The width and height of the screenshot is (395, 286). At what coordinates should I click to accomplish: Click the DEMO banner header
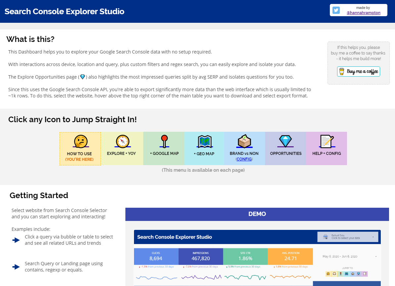pos(257,214)
